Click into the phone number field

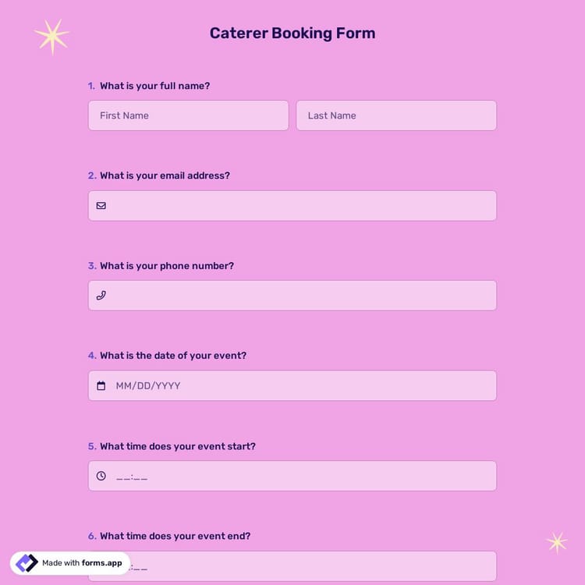[300, 296]
